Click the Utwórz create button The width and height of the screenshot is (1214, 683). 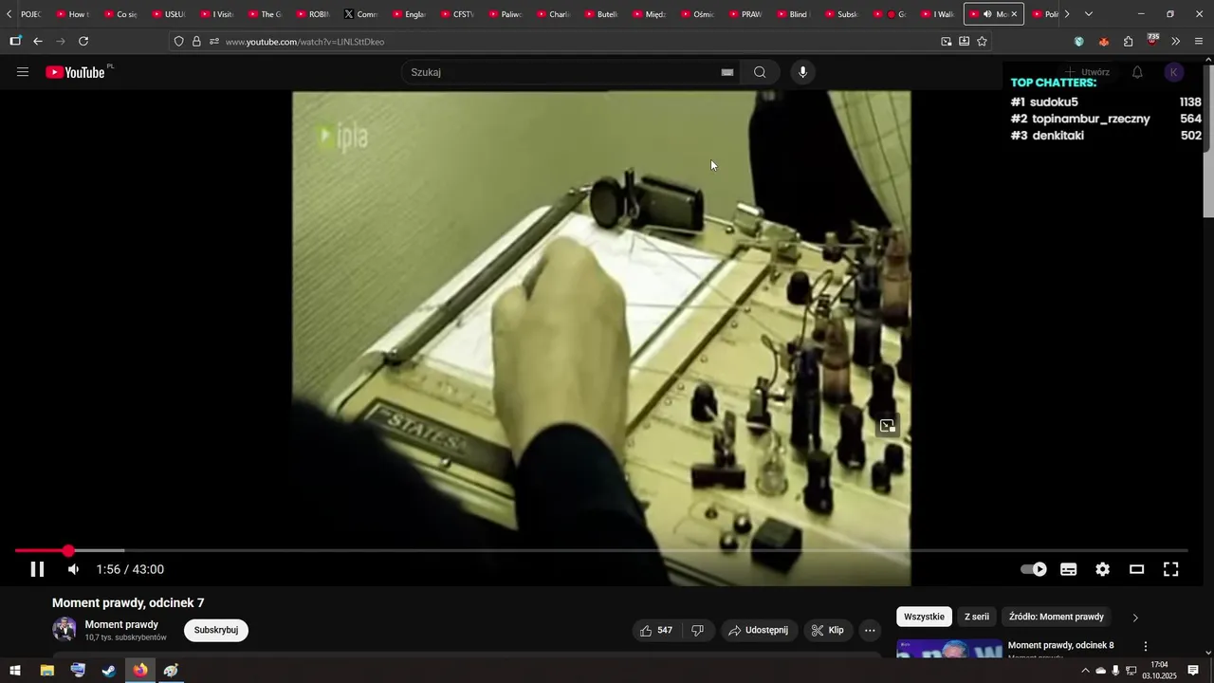pos(1087,72)
